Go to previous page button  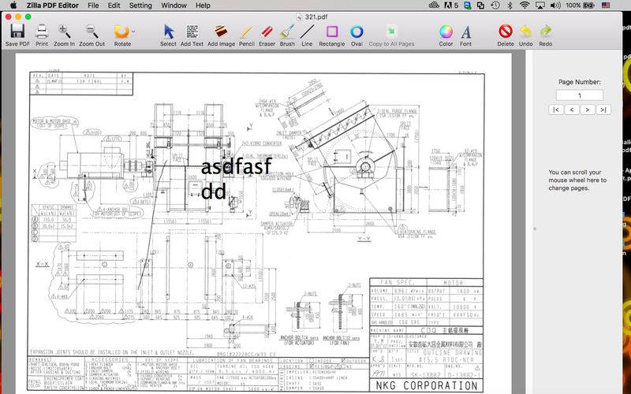(572, 110)
